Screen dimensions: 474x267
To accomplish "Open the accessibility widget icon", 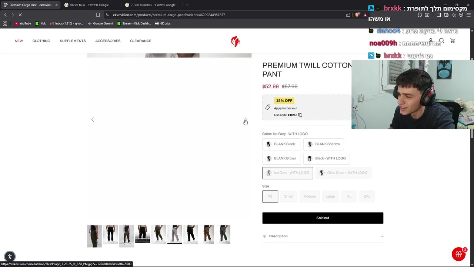I will pyautogui.click(x=10, y=256).
